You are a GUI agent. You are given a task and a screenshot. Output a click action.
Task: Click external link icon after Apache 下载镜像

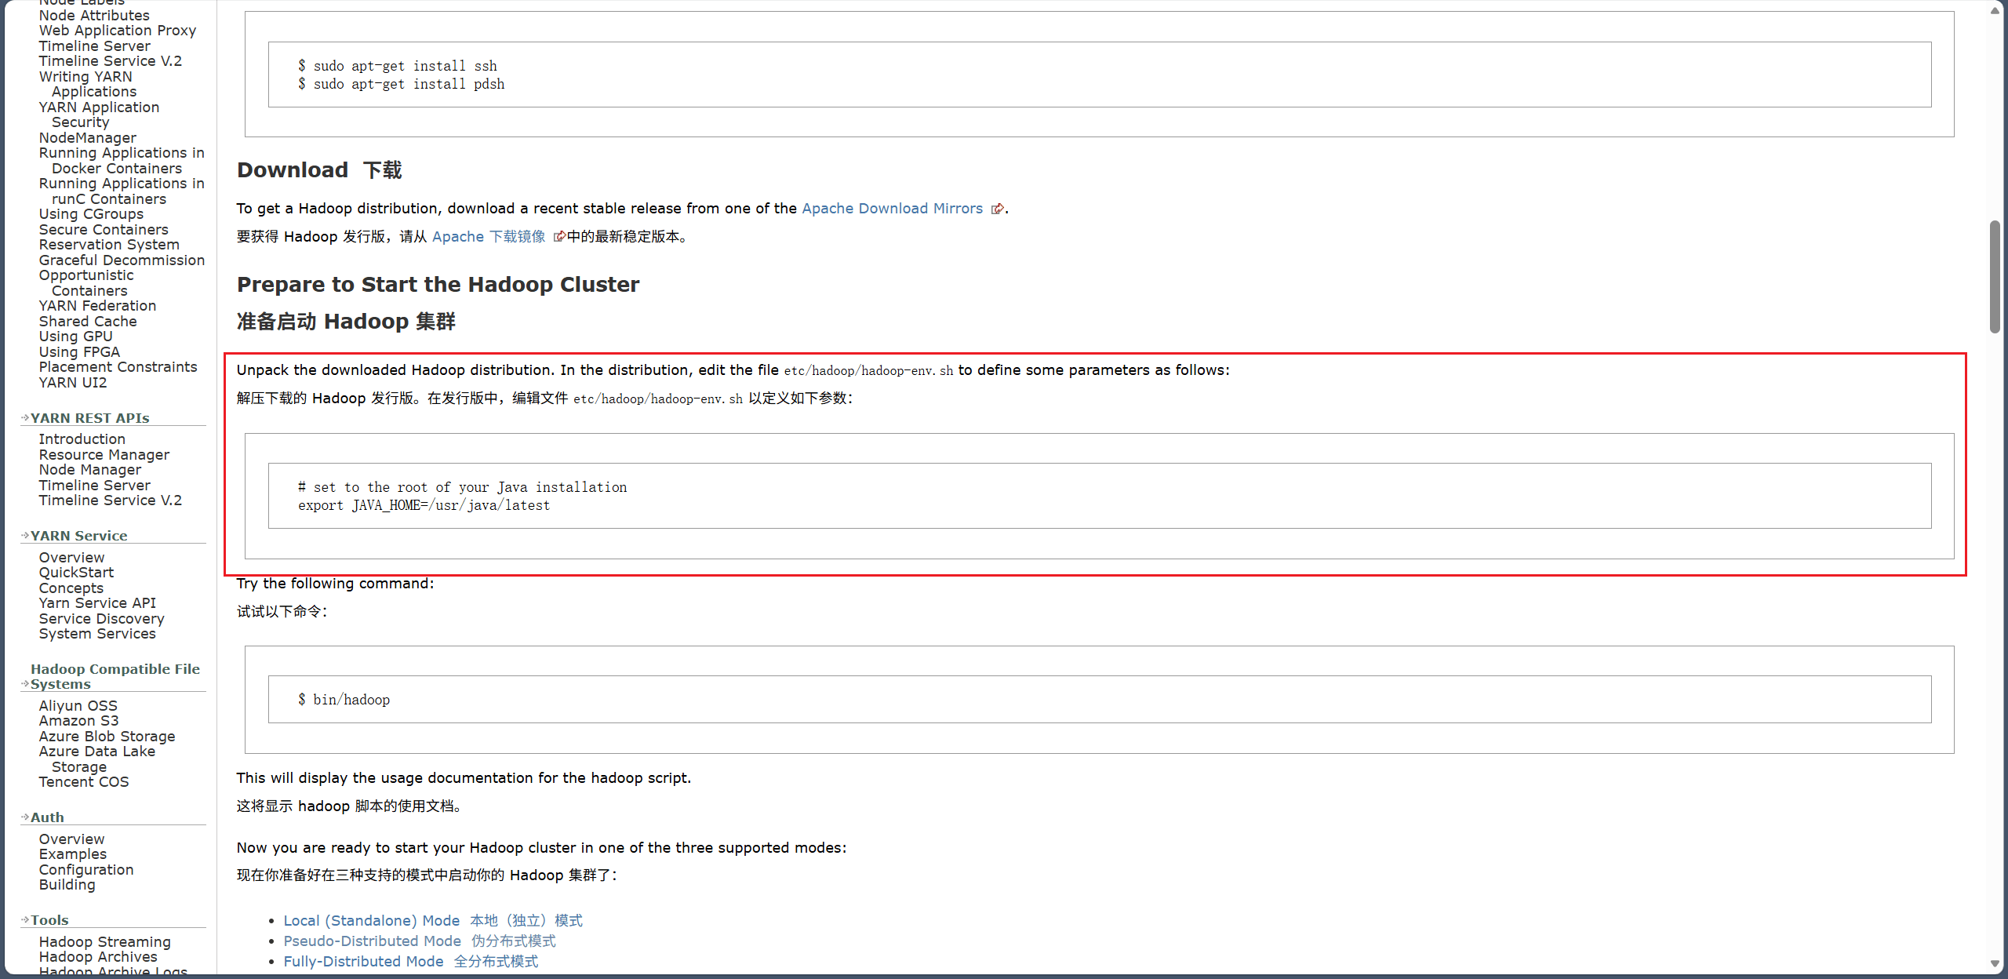(559, 237)
